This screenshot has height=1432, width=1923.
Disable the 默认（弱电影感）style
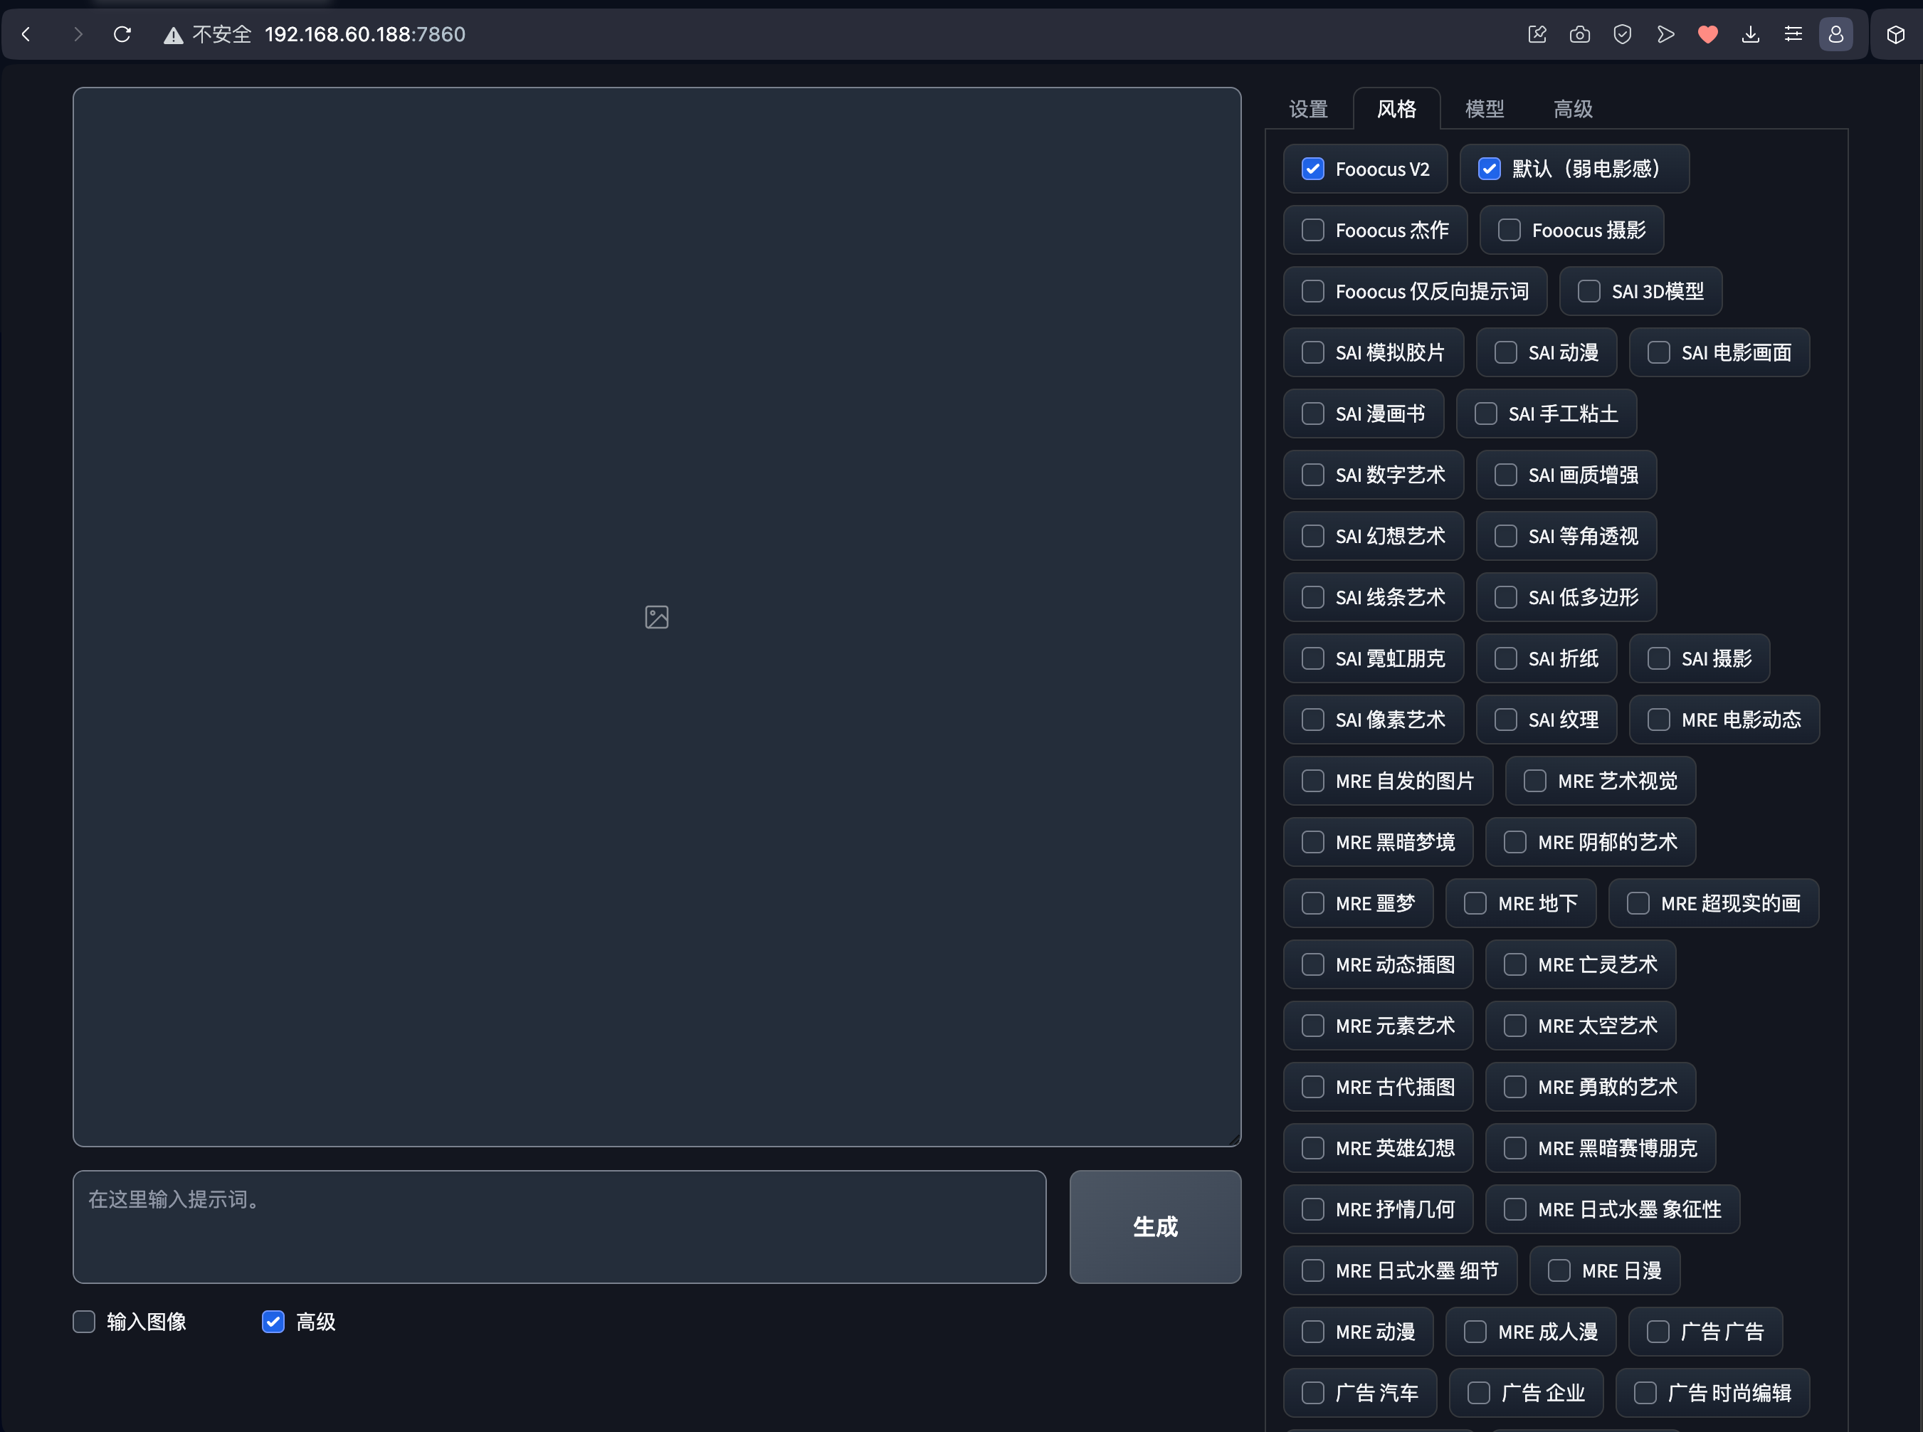coord(1490,168)
